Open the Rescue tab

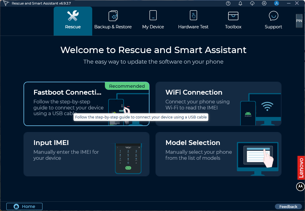pyautogui.click(x=73, y=21)
